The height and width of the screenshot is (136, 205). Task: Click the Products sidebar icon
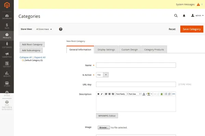pos(7,35)
